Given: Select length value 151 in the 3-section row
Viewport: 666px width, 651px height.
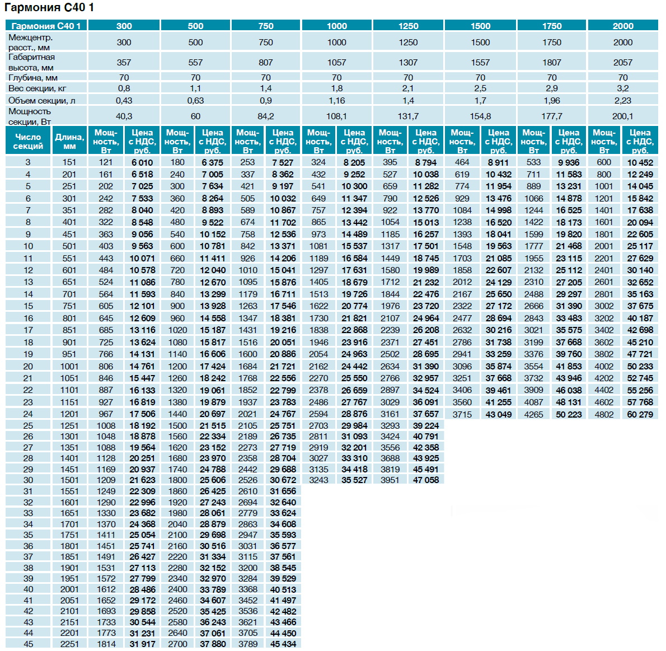Looking at the screenshot, I should (x=69, y=162).
